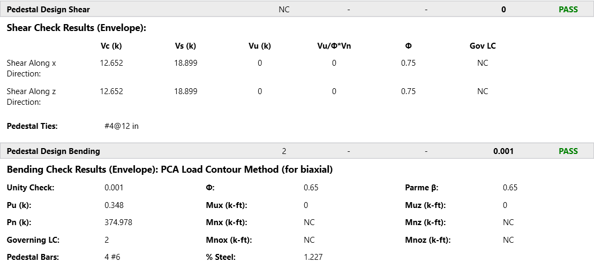Click the Governing LC label
This screenshot has height=270, width=594.
tap(33, 240)
